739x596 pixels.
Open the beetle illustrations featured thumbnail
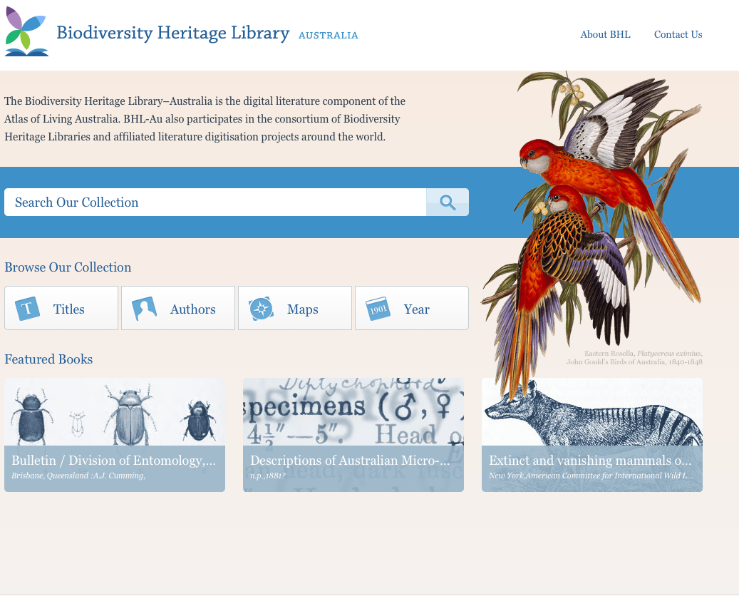coord(114,412)
